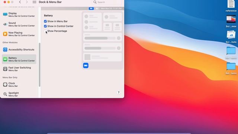This screenshot has width=238, height=134.
Task: Click the red close window button
Action: point(5,2)
